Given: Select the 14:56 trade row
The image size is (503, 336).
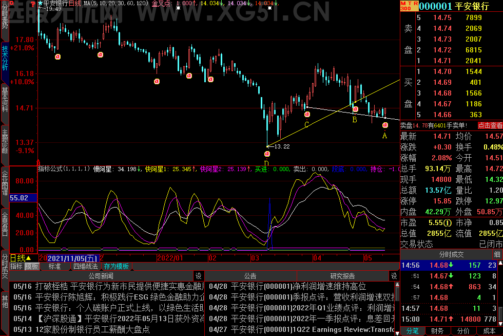Looking at the screenshot, I should point(449,265).
